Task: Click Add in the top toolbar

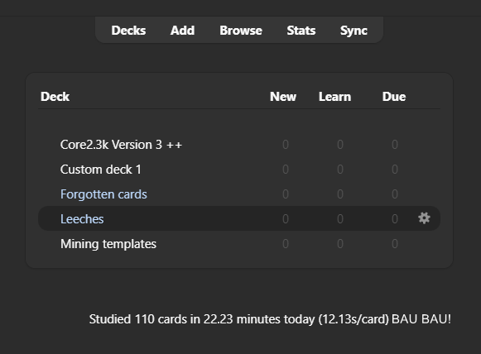Action: pos(182,31)
